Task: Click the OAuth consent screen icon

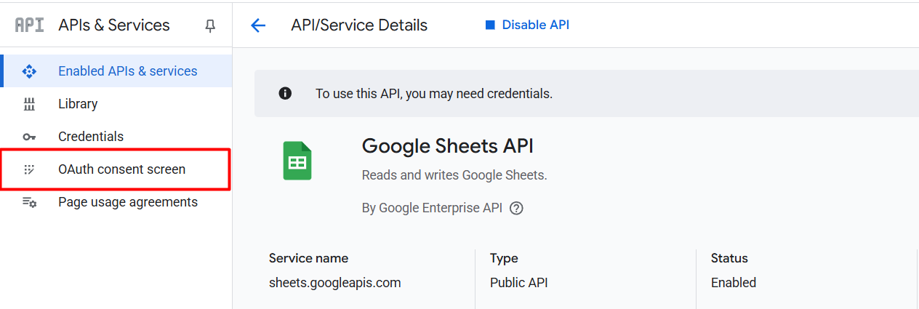Action: click(29, 169)
